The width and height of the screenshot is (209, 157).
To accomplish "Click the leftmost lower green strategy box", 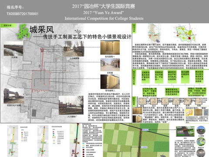I will [x=149, y=92].
